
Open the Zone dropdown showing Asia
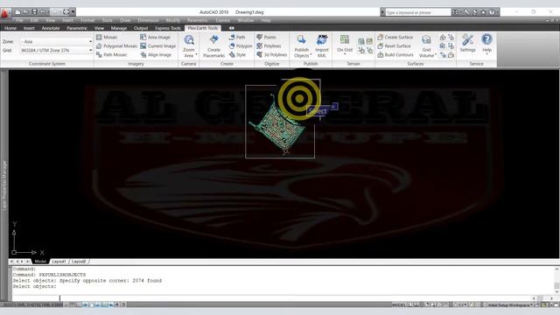[x=56, y=41]
